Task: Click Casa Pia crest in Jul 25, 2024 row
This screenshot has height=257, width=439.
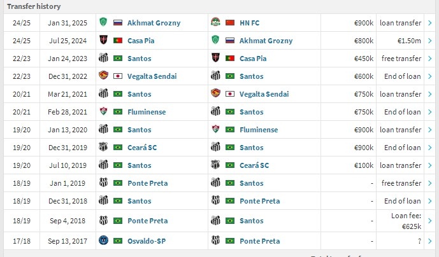Action: click(x=103, y=41)
